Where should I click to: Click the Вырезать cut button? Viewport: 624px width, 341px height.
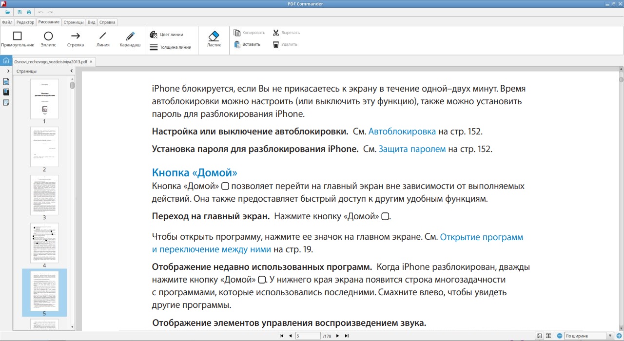[286, 33]
